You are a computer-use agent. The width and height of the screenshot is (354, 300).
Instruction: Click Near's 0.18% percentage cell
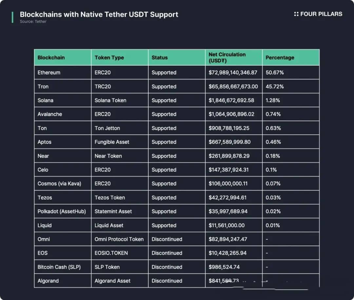(x=273, y=156)
